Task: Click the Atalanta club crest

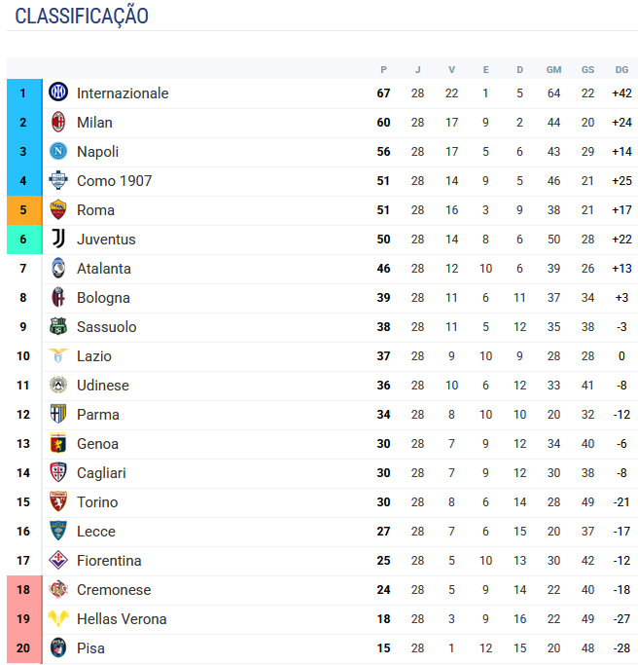Action: pos(58,268)
